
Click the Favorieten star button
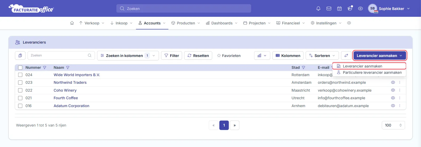pyautogui.click(x=229, y=56)
